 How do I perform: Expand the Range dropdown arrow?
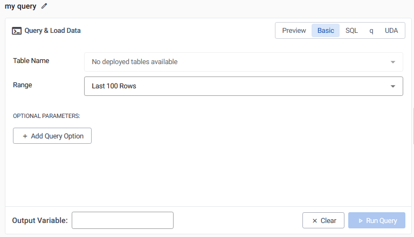pyautogui.click(x=393, y=86)
